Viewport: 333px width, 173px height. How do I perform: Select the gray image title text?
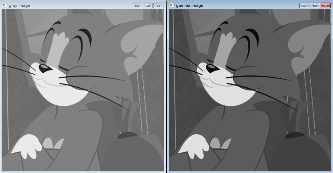click(19, 5)
